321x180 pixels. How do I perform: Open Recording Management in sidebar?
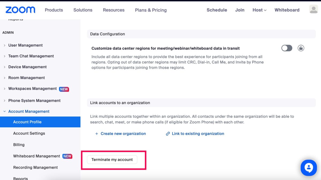(x=36, y=167)
